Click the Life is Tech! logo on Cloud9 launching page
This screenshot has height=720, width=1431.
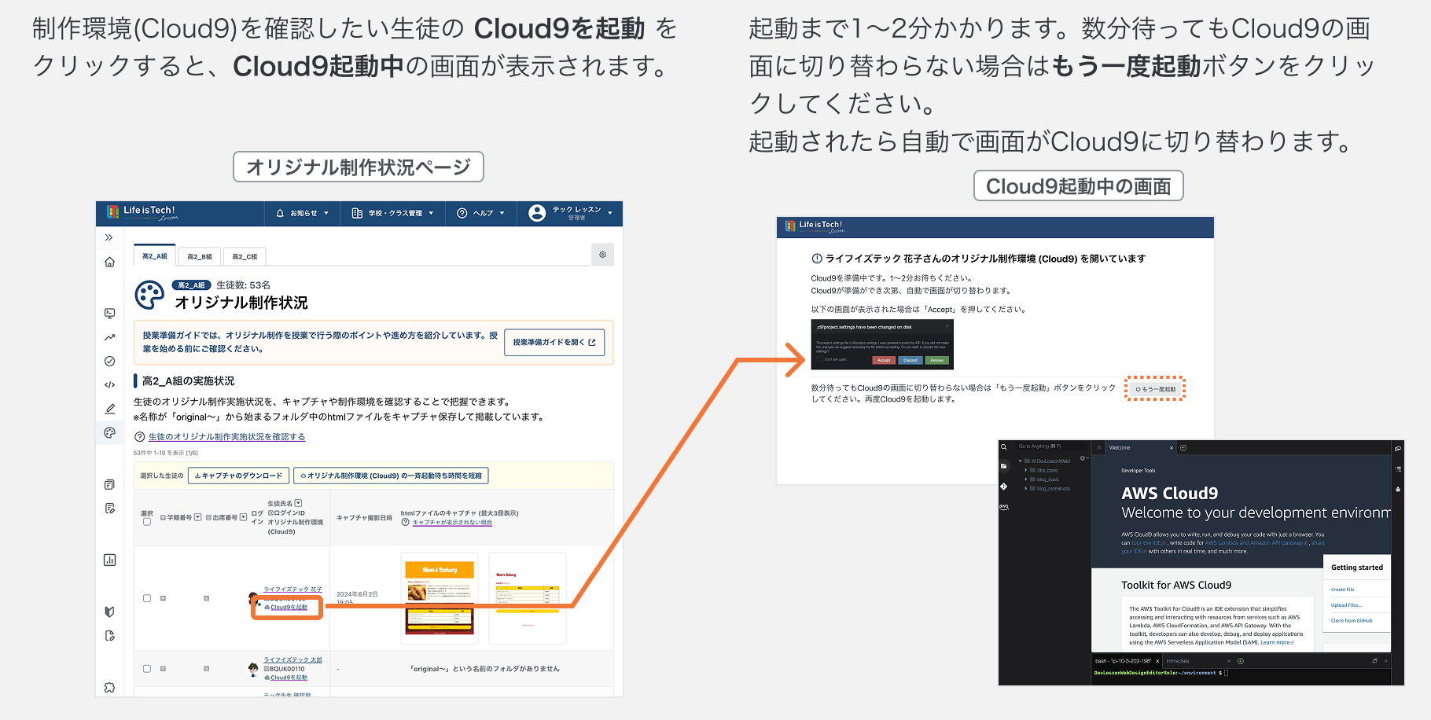coord(815,227)
